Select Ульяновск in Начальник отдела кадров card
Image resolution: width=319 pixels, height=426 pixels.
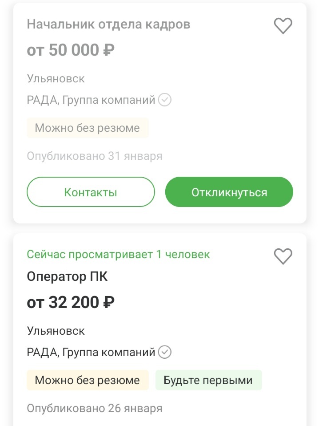click(56, 79)
